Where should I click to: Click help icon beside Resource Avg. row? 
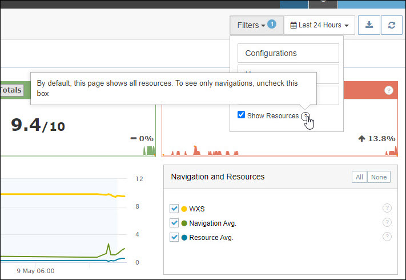pyautogui.click(x=387, y=237)
